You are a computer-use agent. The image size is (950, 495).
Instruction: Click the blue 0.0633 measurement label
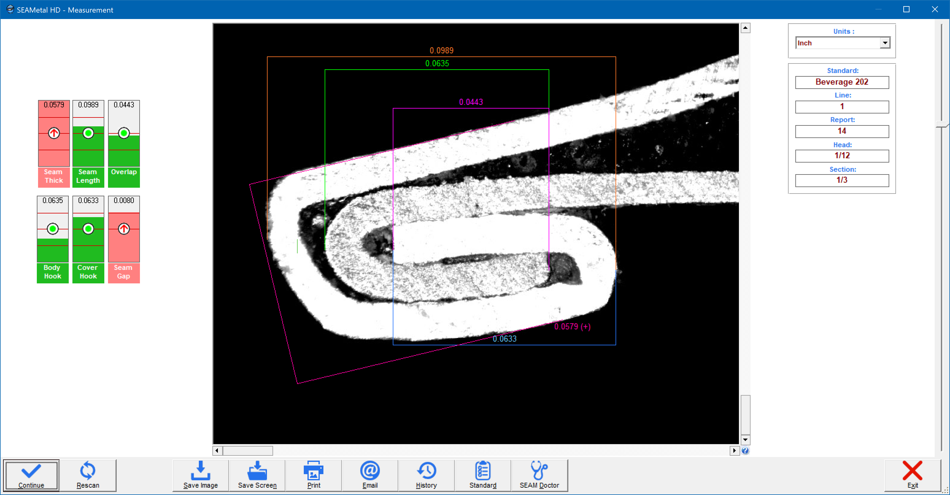(x=504, y=339)
